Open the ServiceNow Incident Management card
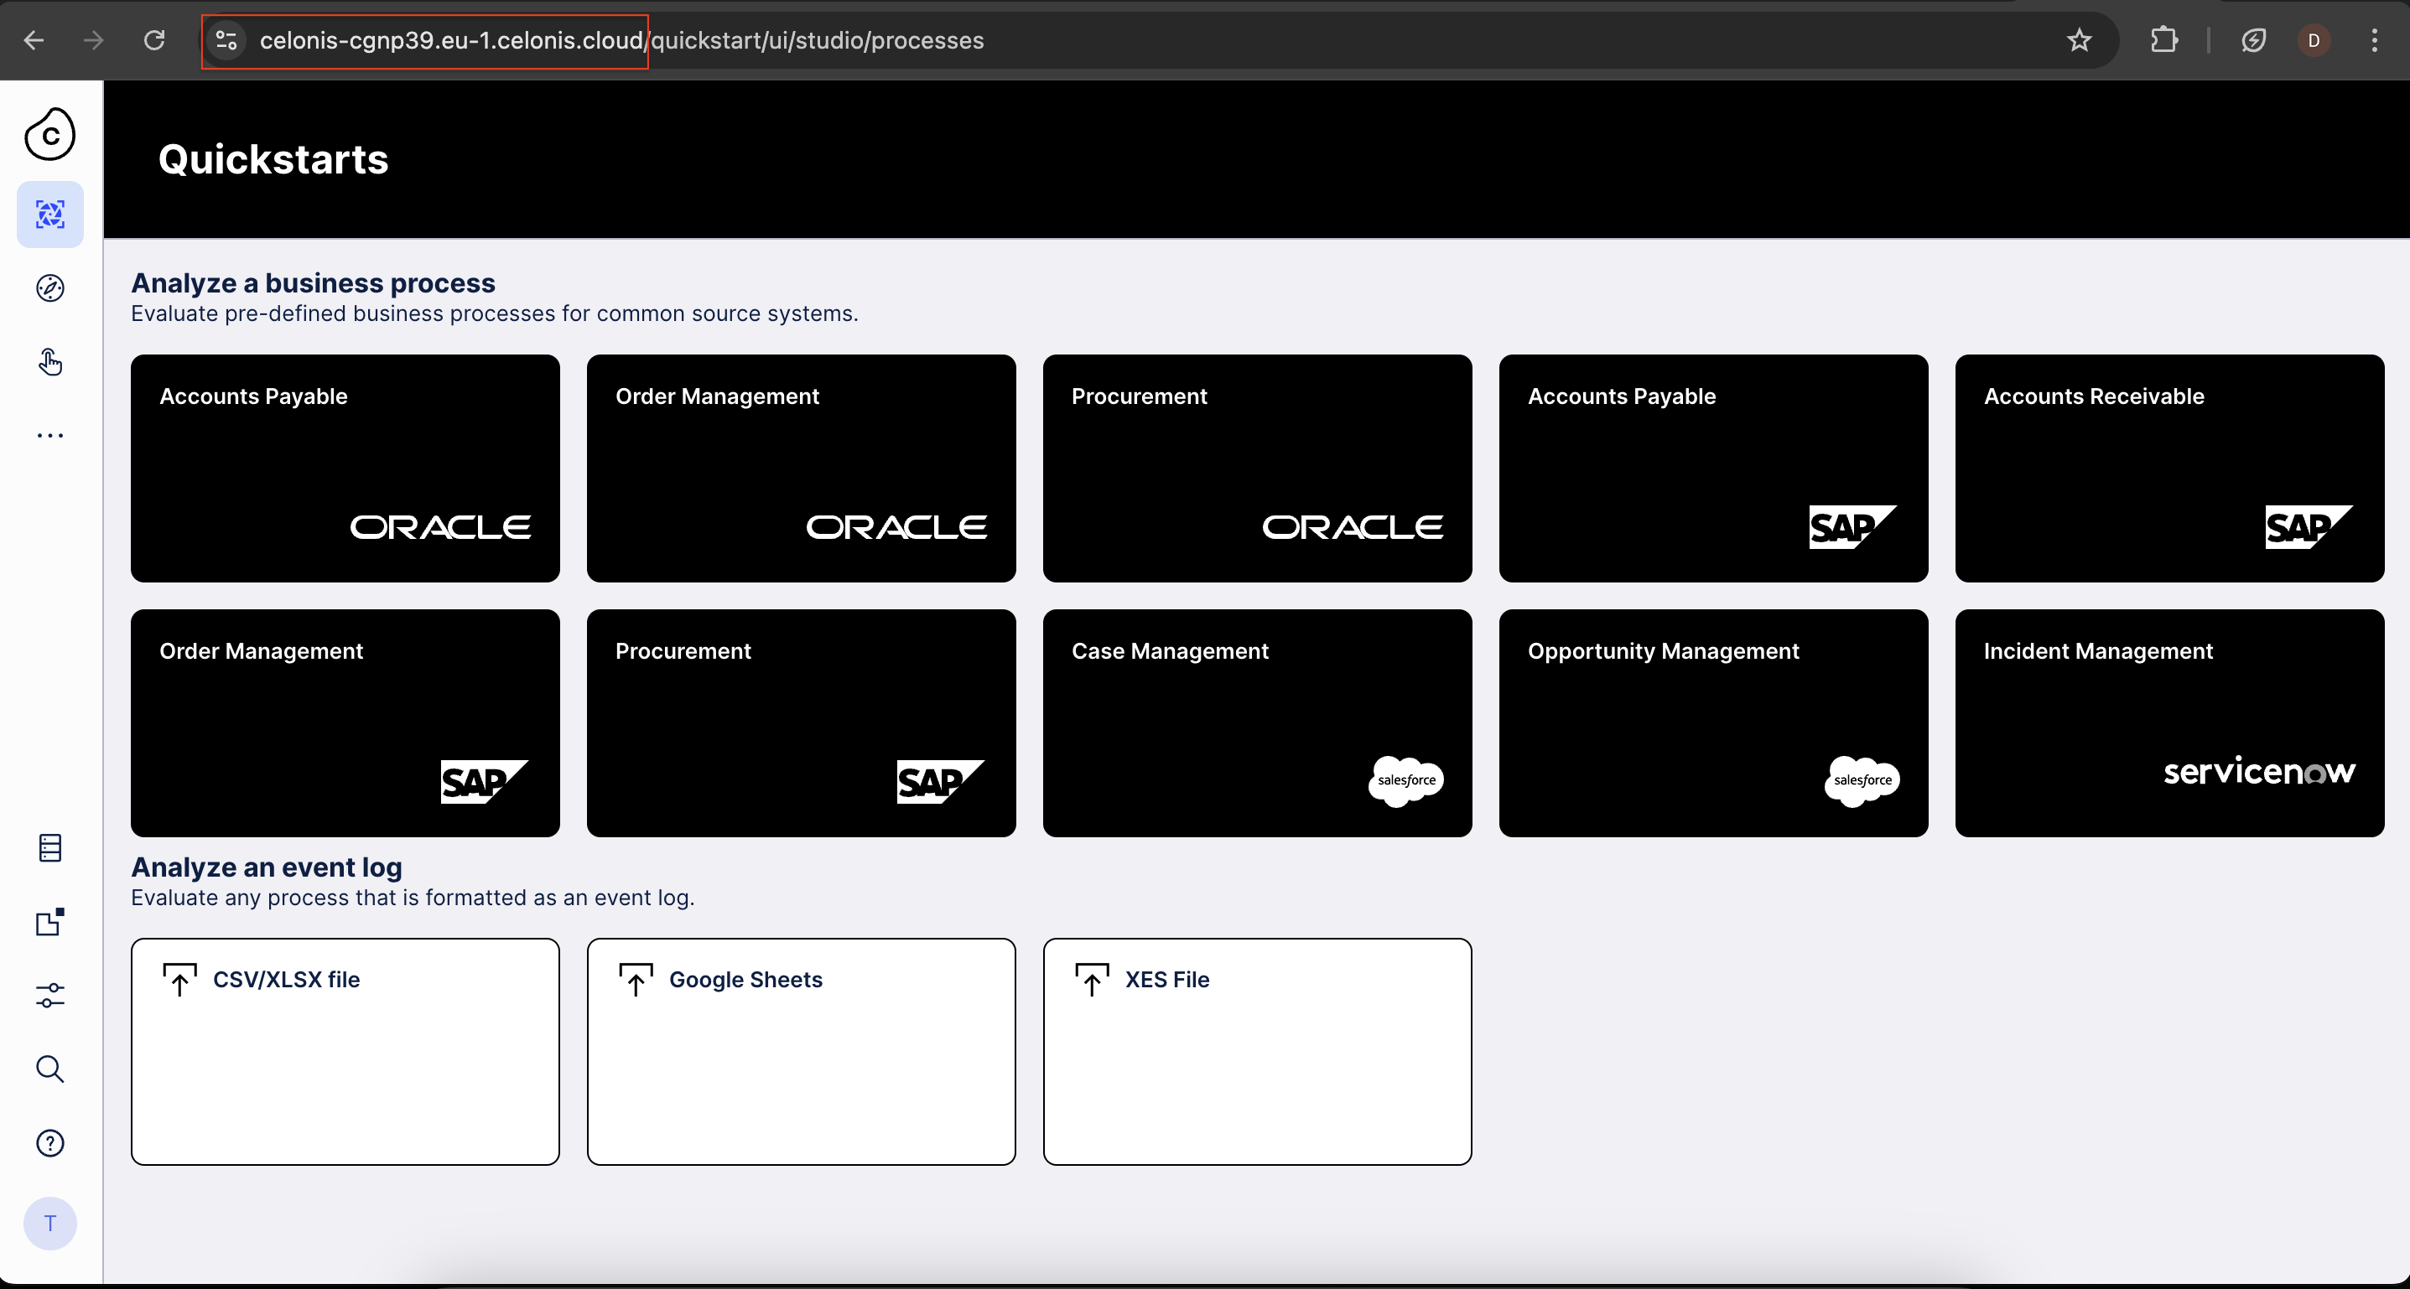The height and width of the screenshot is (1289, 2410). [2169, 723]
